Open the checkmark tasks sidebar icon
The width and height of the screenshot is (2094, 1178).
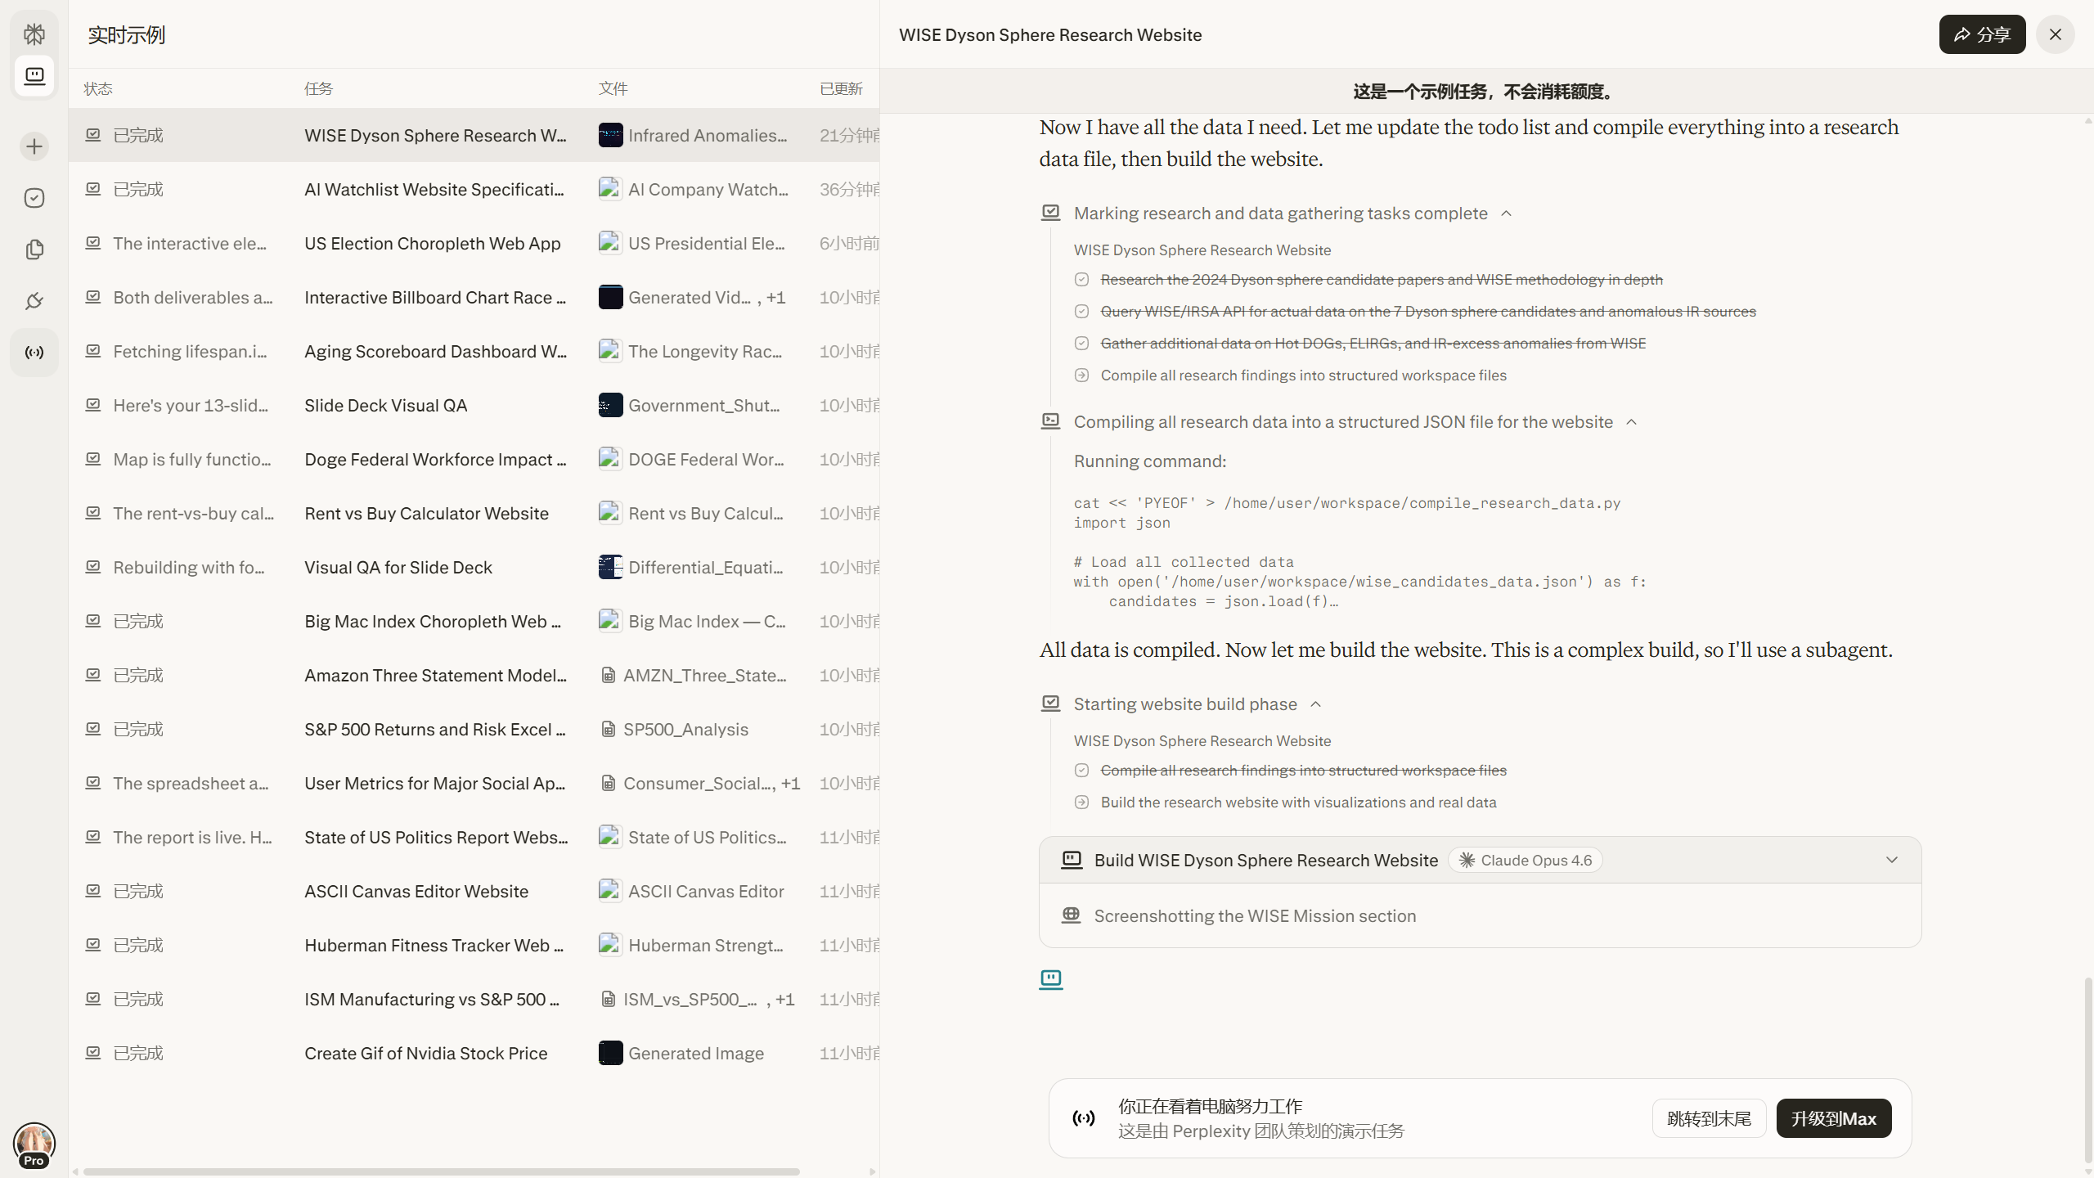[x=34, y=198]
